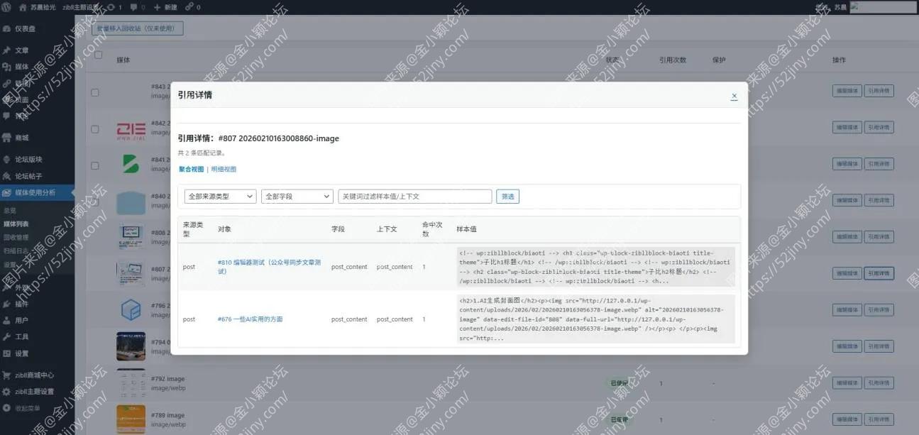Click the keyword filter input field

tap(414, 197)
